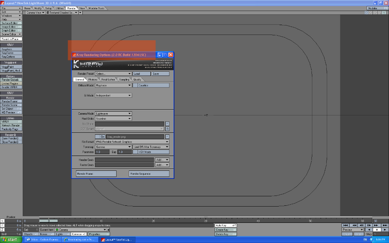Click the Surface Editor button

tap(11, 23)
